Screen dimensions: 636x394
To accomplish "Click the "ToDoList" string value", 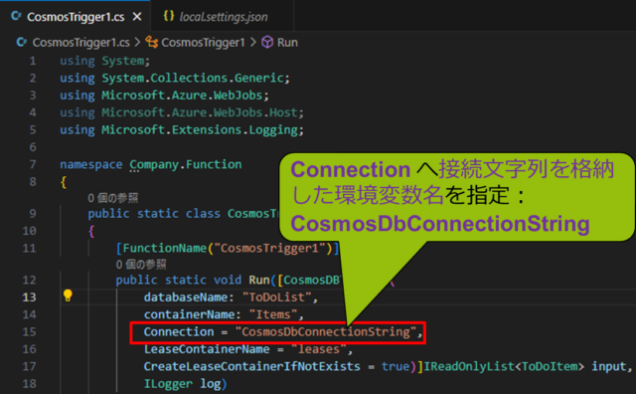I will (x=276, y=297).
